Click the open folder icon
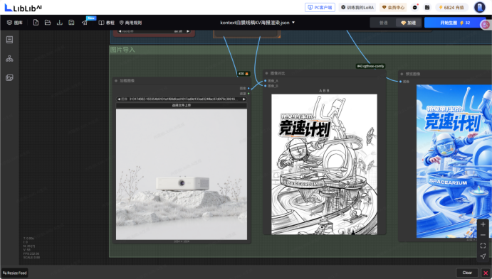This screenshot has height=279, width=492. 48,23
